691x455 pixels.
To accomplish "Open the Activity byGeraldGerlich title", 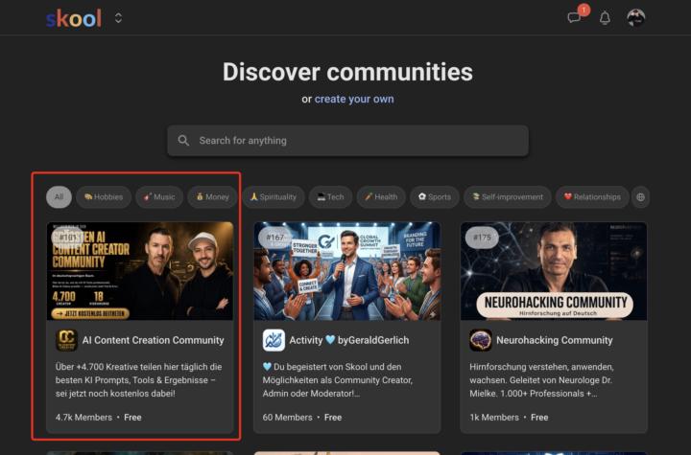I will point(349,340).
